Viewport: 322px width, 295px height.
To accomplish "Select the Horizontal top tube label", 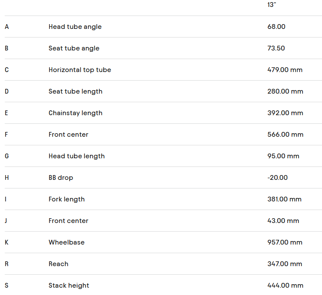I will [80, 70].
